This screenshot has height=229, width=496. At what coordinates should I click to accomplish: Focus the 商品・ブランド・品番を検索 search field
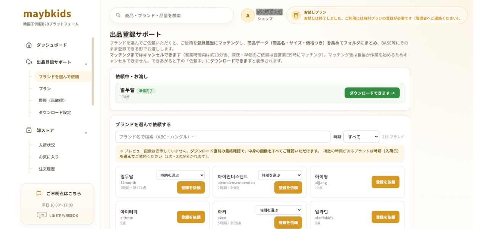coord(172,15)
